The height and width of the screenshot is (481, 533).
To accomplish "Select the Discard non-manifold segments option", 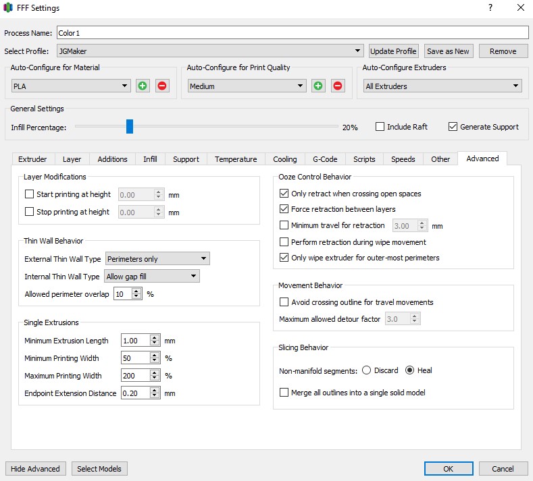I will 366,370.
